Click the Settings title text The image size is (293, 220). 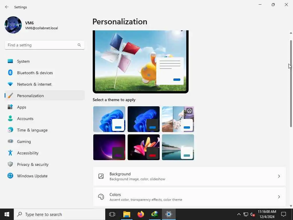click(x=21, y=7)
